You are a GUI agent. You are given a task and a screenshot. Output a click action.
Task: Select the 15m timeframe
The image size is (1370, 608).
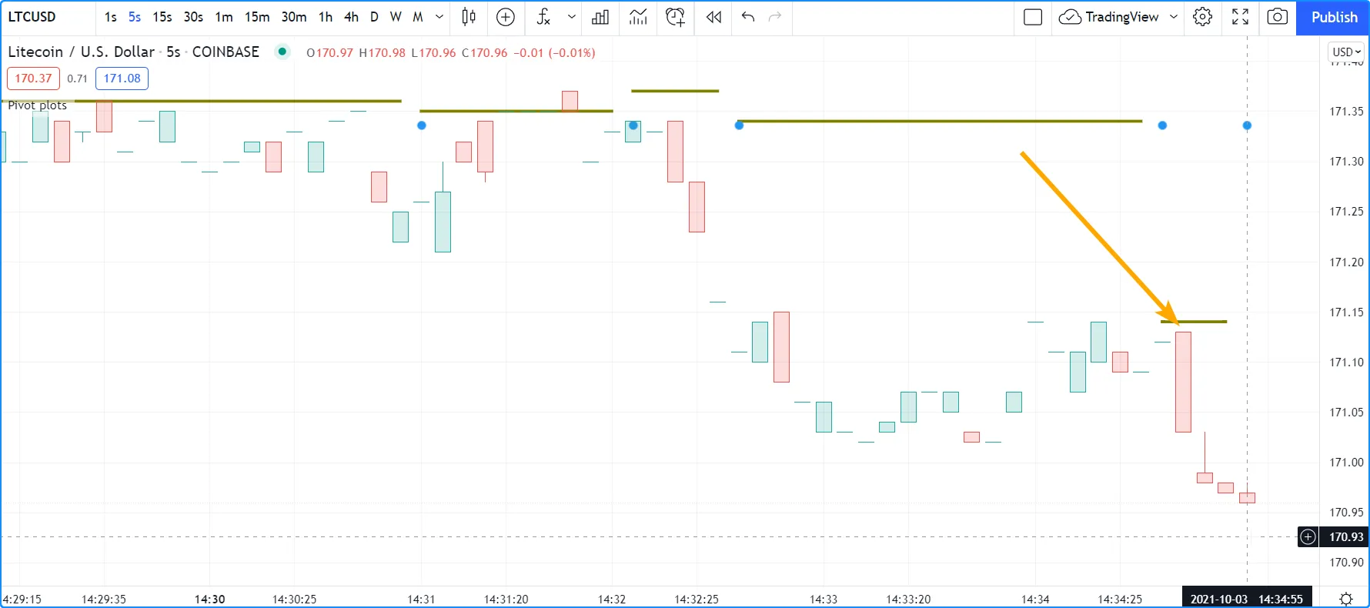[x=257, y=17]
